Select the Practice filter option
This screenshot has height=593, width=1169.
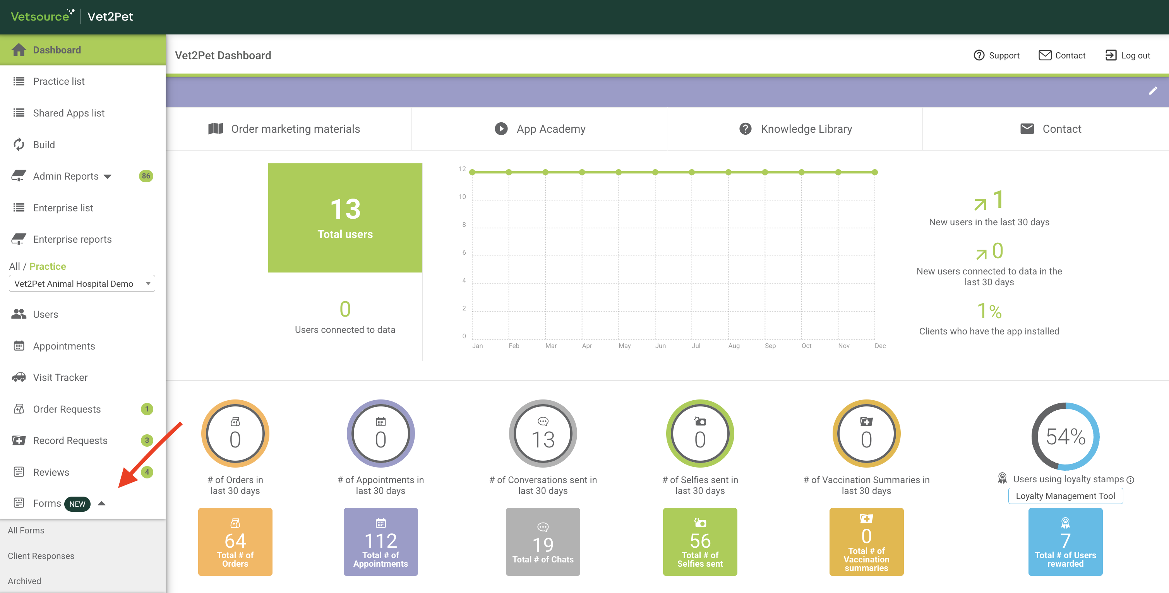(48, 266)
